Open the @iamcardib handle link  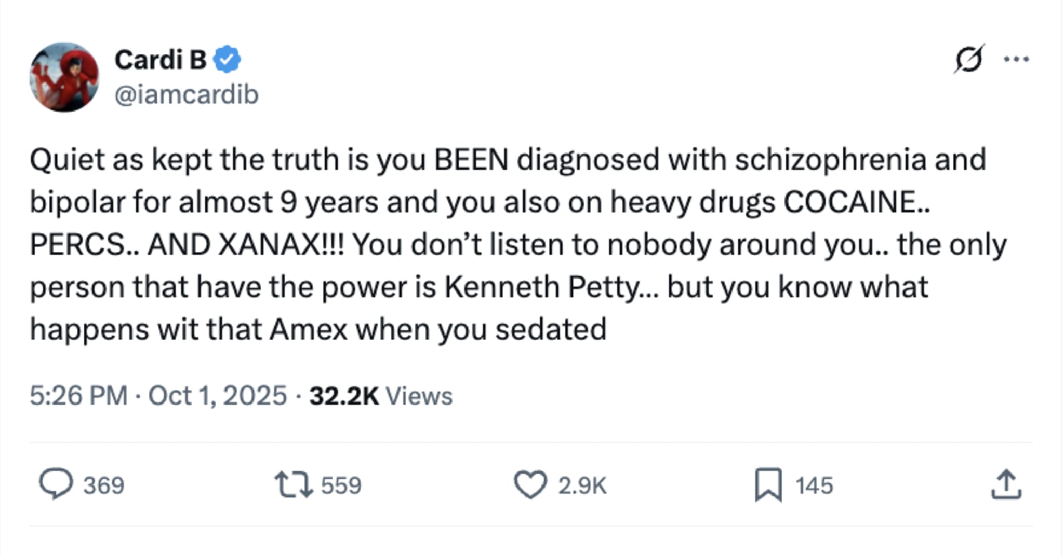click(186, 94)
